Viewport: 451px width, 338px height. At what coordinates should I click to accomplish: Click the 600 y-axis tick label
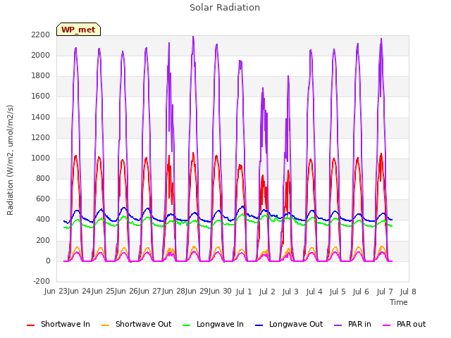pos(43,199)
